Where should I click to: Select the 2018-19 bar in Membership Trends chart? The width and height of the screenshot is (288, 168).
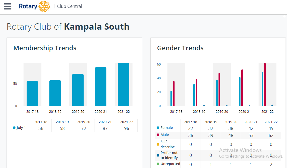[x=55, y=93]
